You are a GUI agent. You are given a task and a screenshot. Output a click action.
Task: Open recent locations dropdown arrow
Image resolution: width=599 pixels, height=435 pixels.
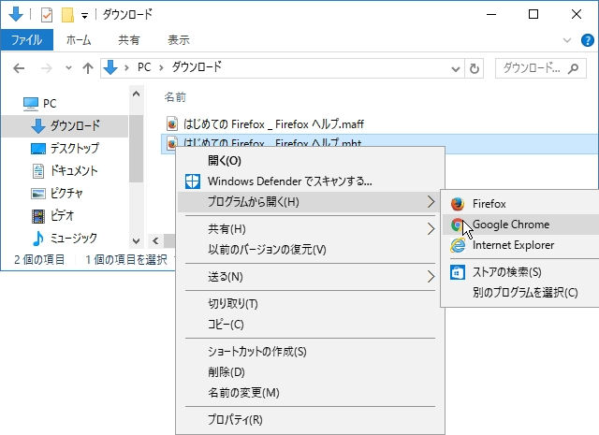(68, 68)
